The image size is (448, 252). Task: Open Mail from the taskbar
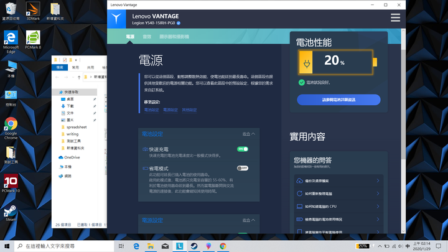(165, 246)
